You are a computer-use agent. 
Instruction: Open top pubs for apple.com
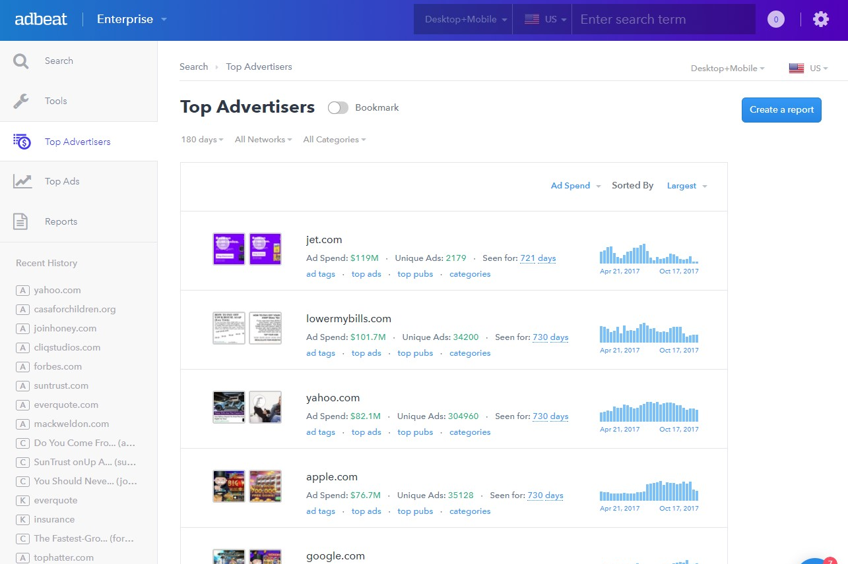coord(415,511)
